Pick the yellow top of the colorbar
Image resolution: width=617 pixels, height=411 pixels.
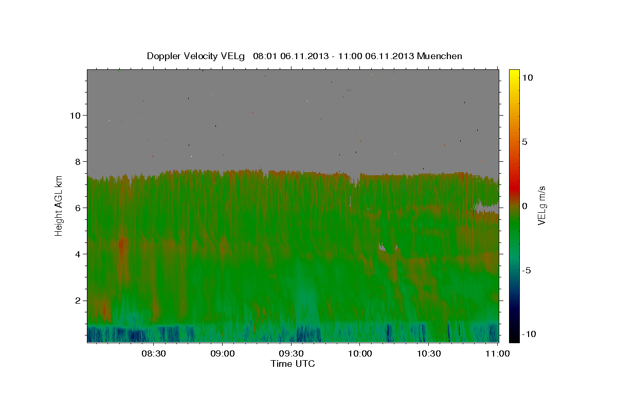point(514,74)
